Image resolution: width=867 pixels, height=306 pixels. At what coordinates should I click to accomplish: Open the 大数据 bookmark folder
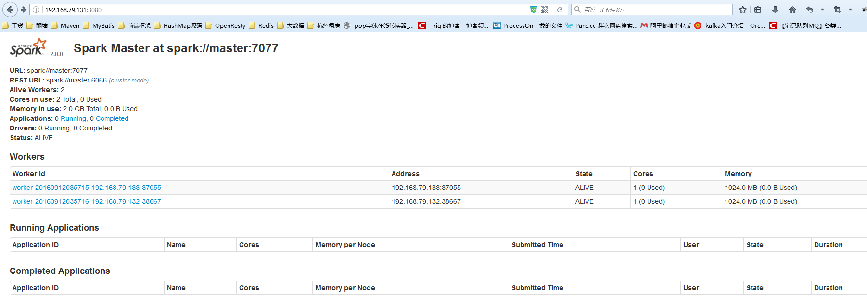291,25
